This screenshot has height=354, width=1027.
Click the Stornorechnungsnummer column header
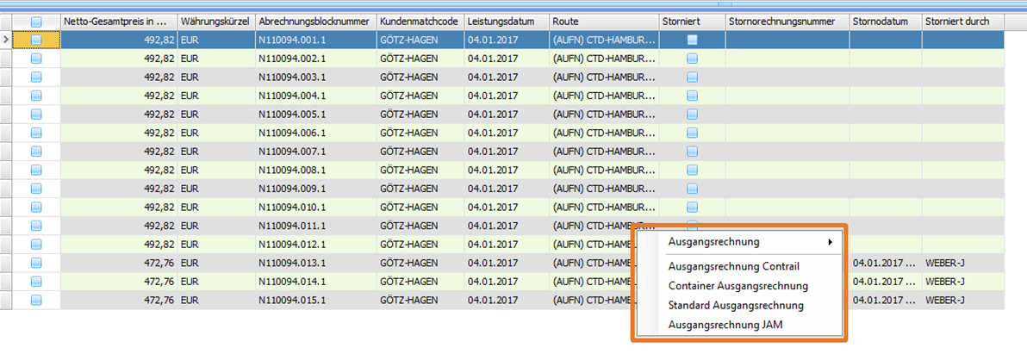click(x=786, y=22)
